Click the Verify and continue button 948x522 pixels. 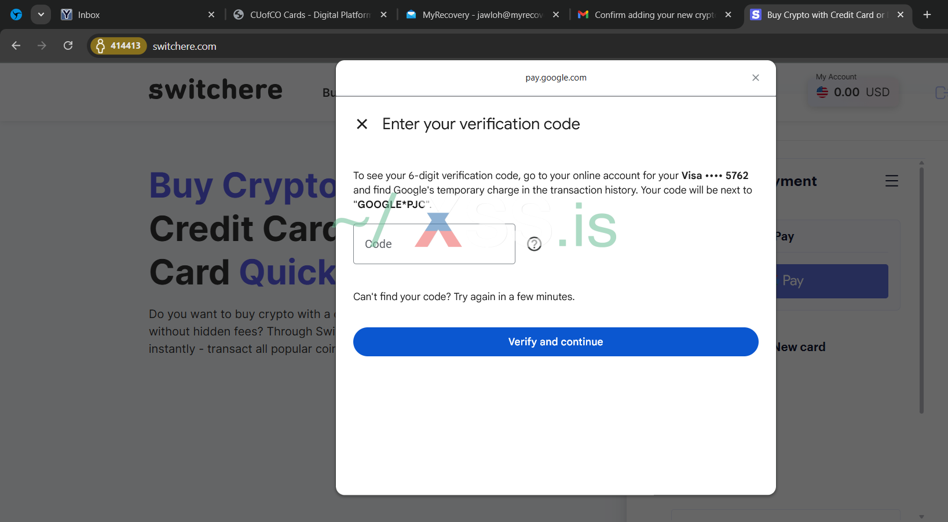[555, 342]
